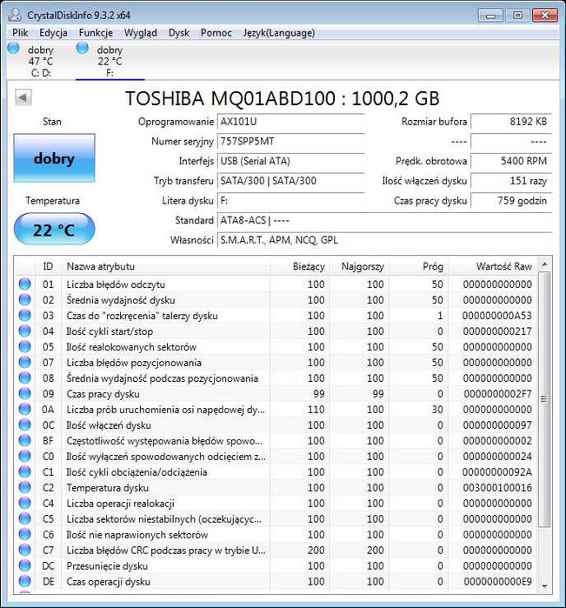
Task: Select the C: D: disk tab
Action: [41, 61]
